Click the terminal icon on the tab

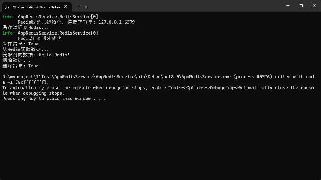tap(7, 7)
